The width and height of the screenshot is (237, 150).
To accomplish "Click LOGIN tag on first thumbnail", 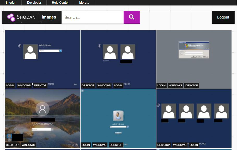I will [10, 85].
